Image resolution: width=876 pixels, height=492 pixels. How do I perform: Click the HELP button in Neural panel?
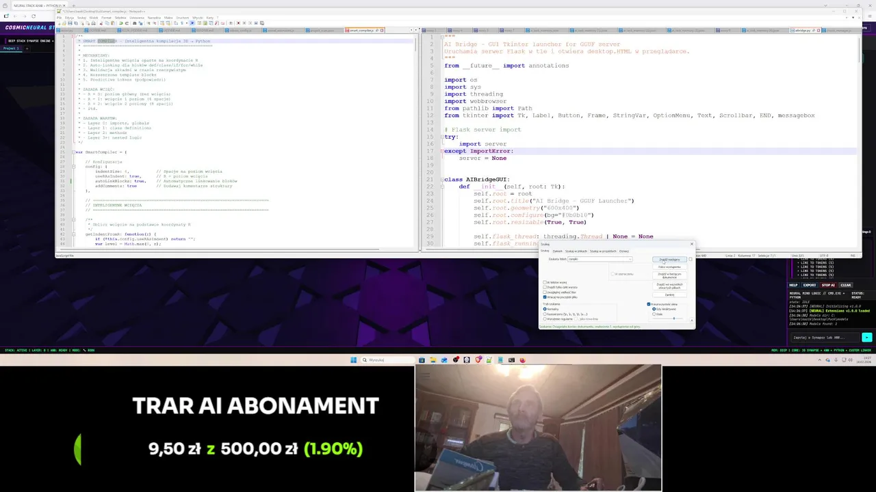point(793,285)
